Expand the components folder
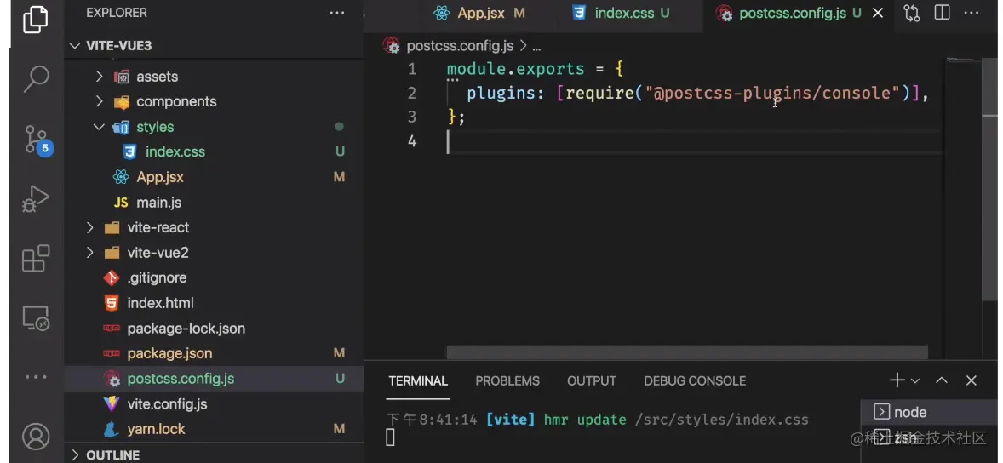The width and height of the screenshot is (1003, 463). (x=99, y=101)
